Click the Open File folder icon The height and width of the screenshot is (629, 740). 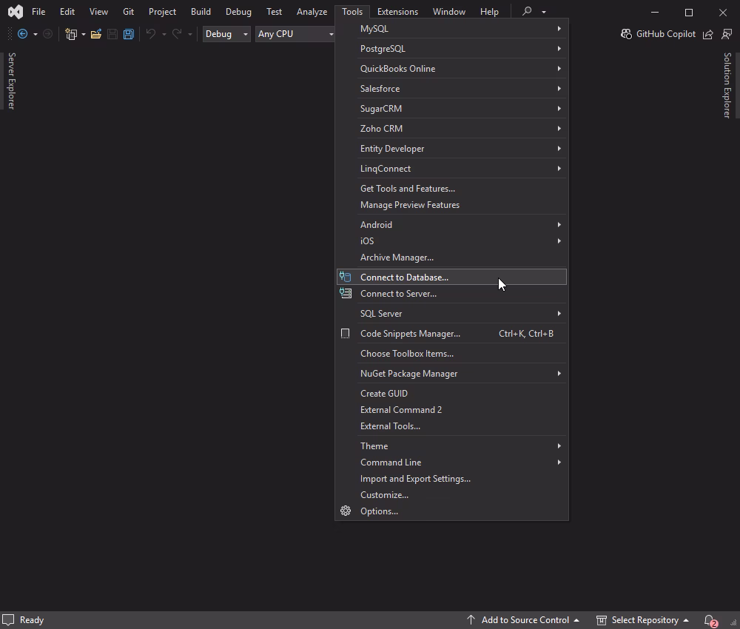(95, 34)
